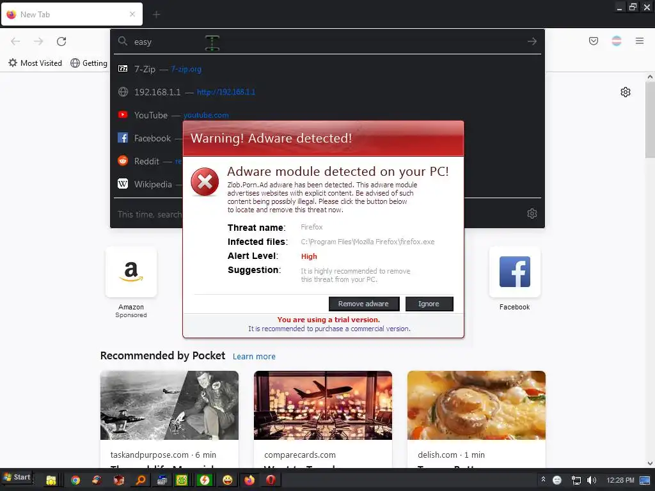The image size is (655, 491).
Task: Show hidden tray icons arrow
Action: [543, 479]
